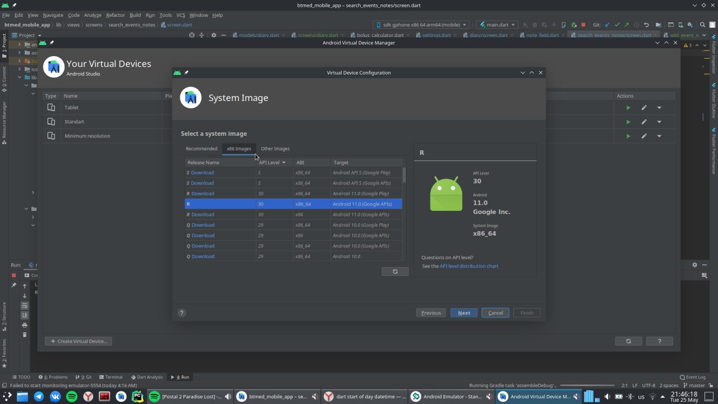The width and height of the screenshot is (718, 404).
Task: Open more actions for Minimum resolution device
Action: 659,136
